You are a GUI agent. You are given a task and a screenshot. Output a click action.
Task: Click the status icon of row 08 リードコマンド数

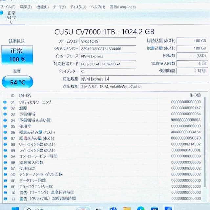[5, 144]
